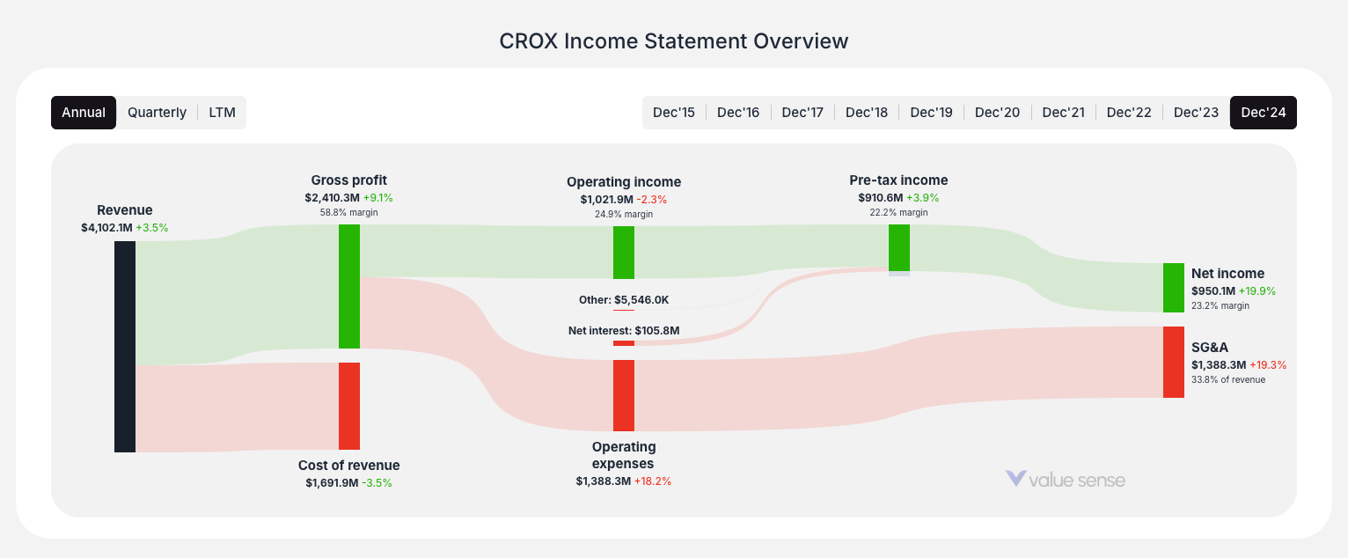Select the Dec'15 year tab
Screen dimensions: 1348x558
point(674,113)
